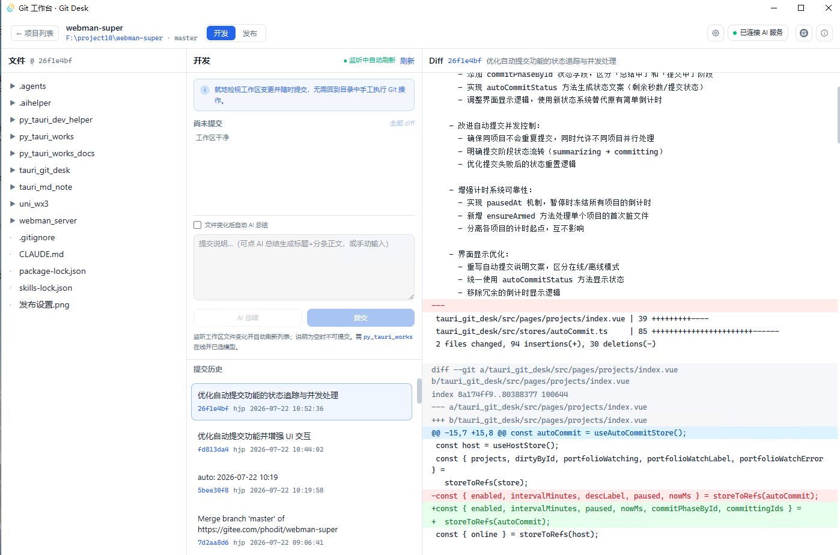Click the master branch label

click(x=186, y=38)
